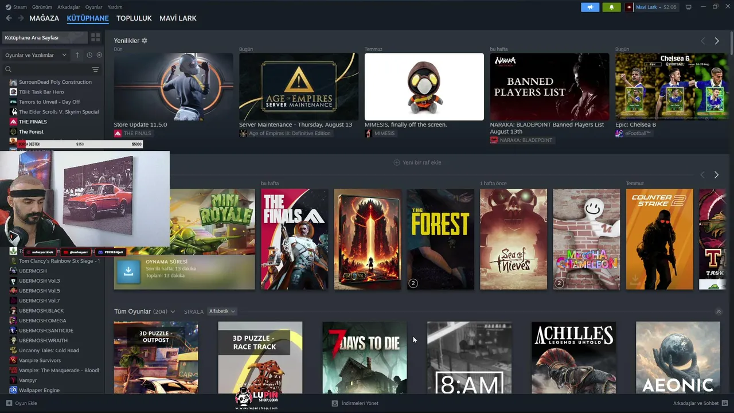Click the Oyun Ekle label
The image size is (734, 413).
coord(26,403)
